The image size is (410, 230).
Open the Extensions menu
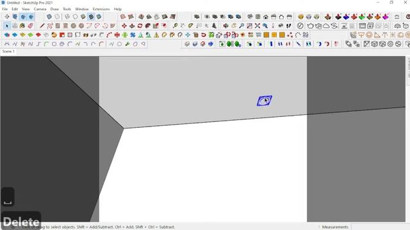[101, 9]
